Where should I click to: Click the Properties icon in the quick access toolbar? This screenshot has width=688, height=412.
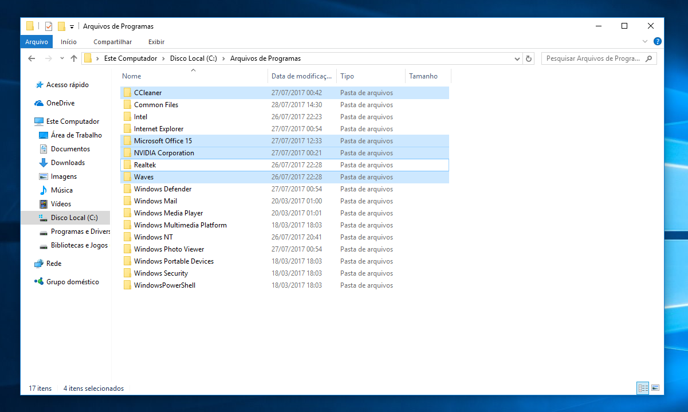coord(49,26)
